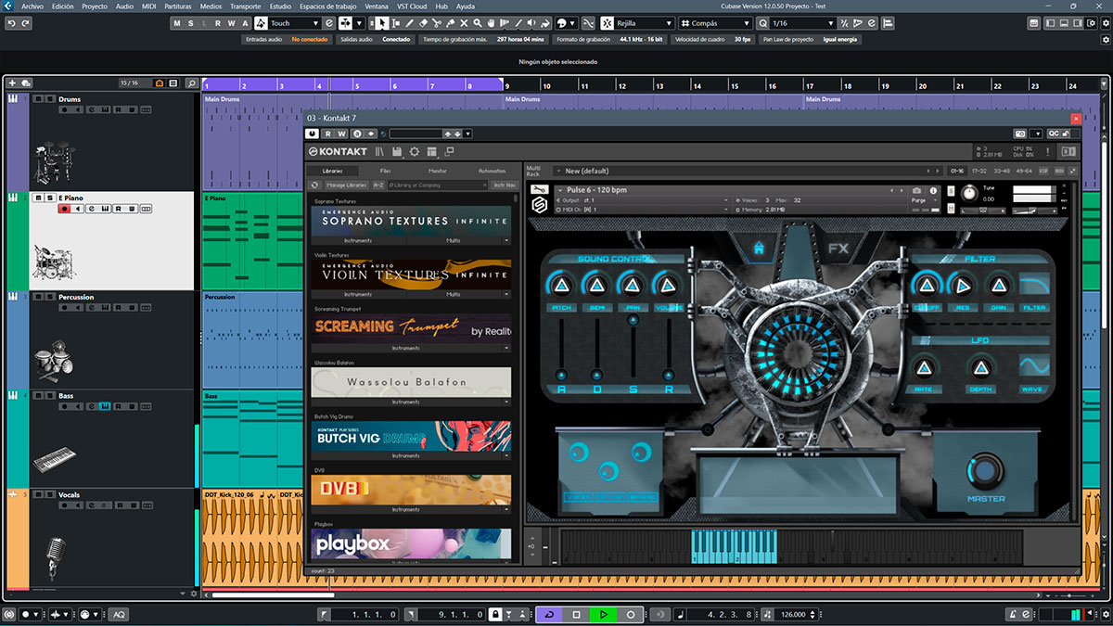Click the Kontakt workspace layout icon

click(432, 151)
